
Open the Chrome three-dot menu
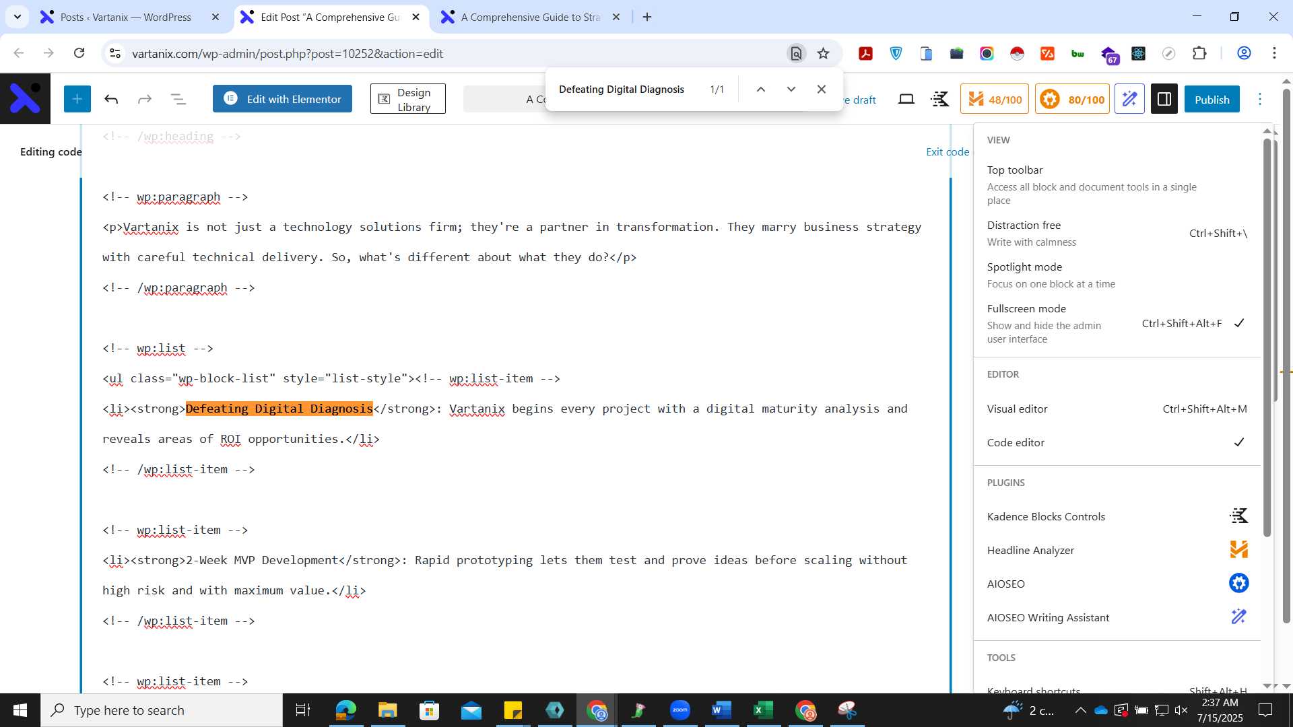(x=1274, y=53)
